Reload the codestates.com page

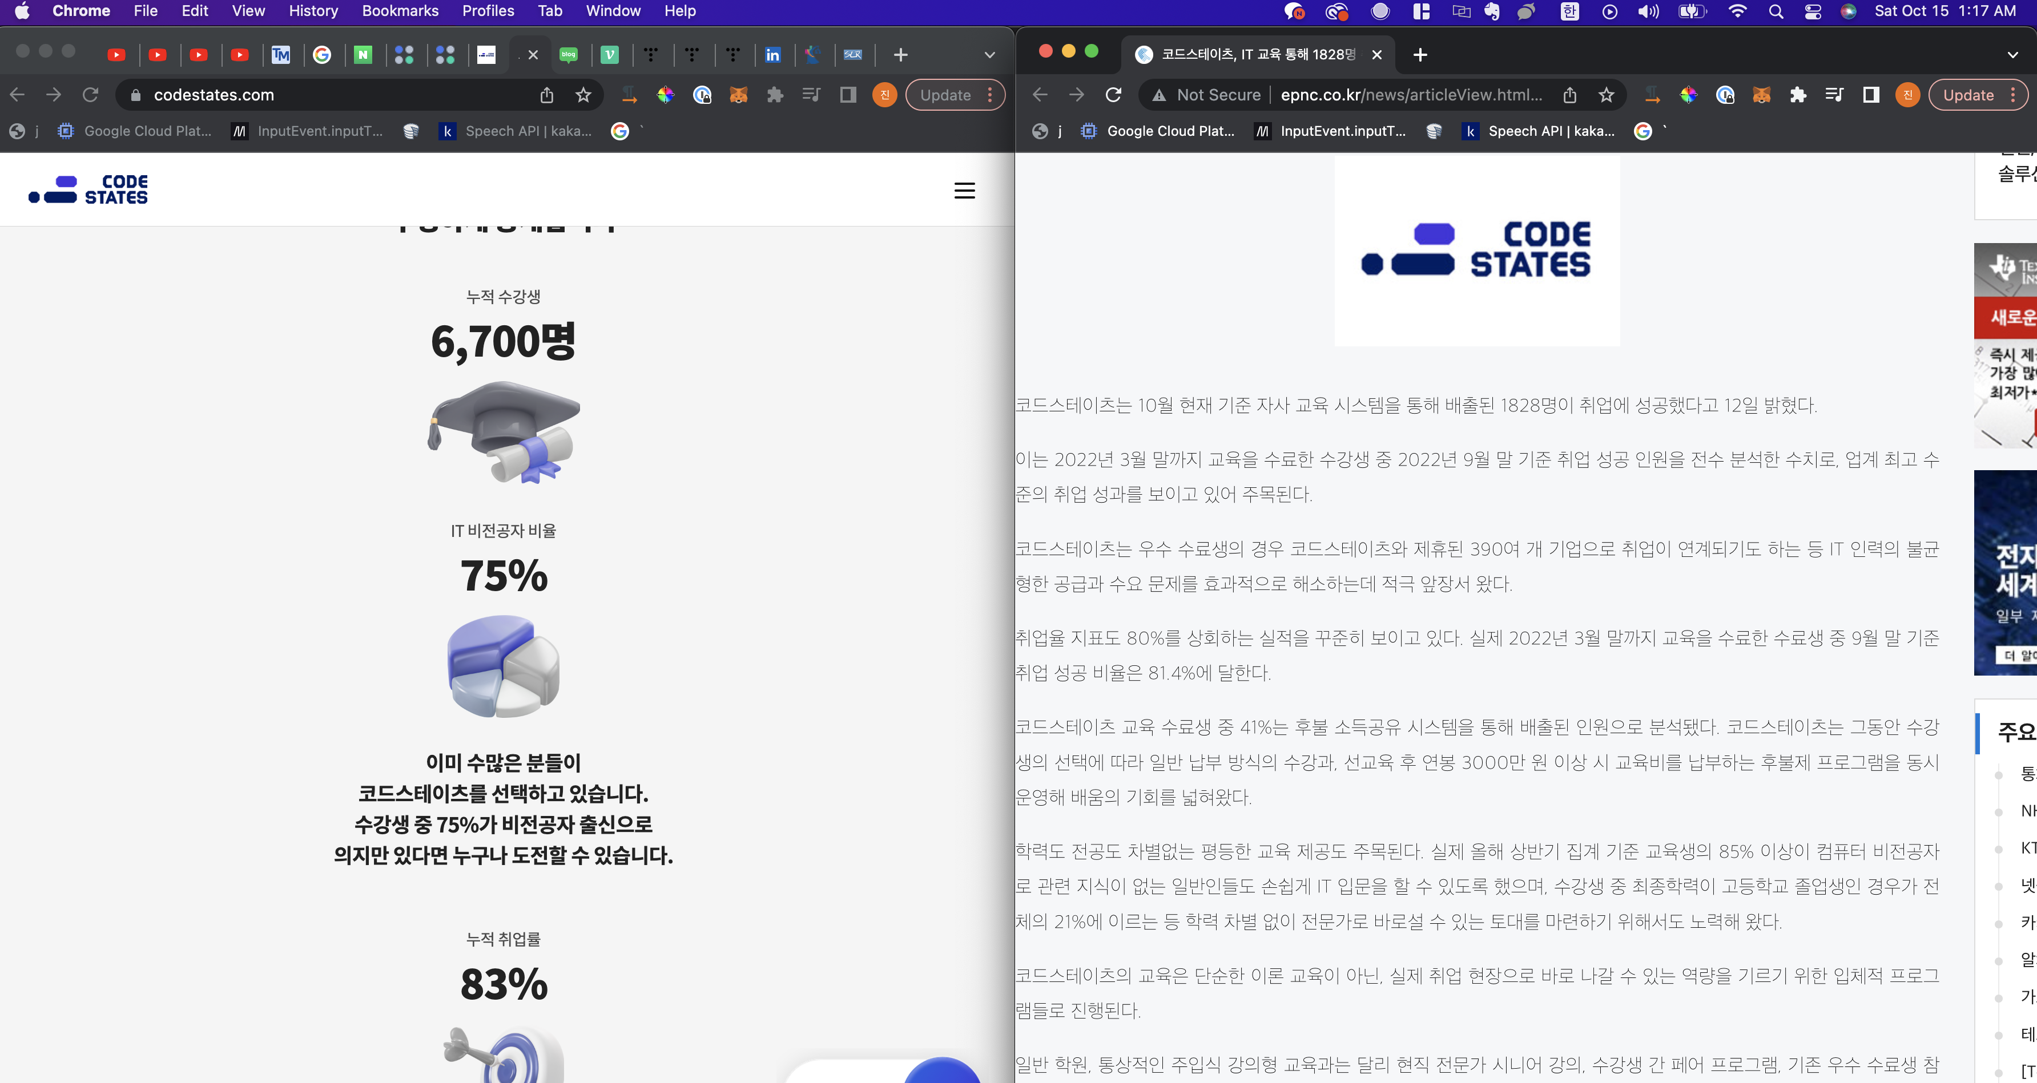tap(90, 95)
